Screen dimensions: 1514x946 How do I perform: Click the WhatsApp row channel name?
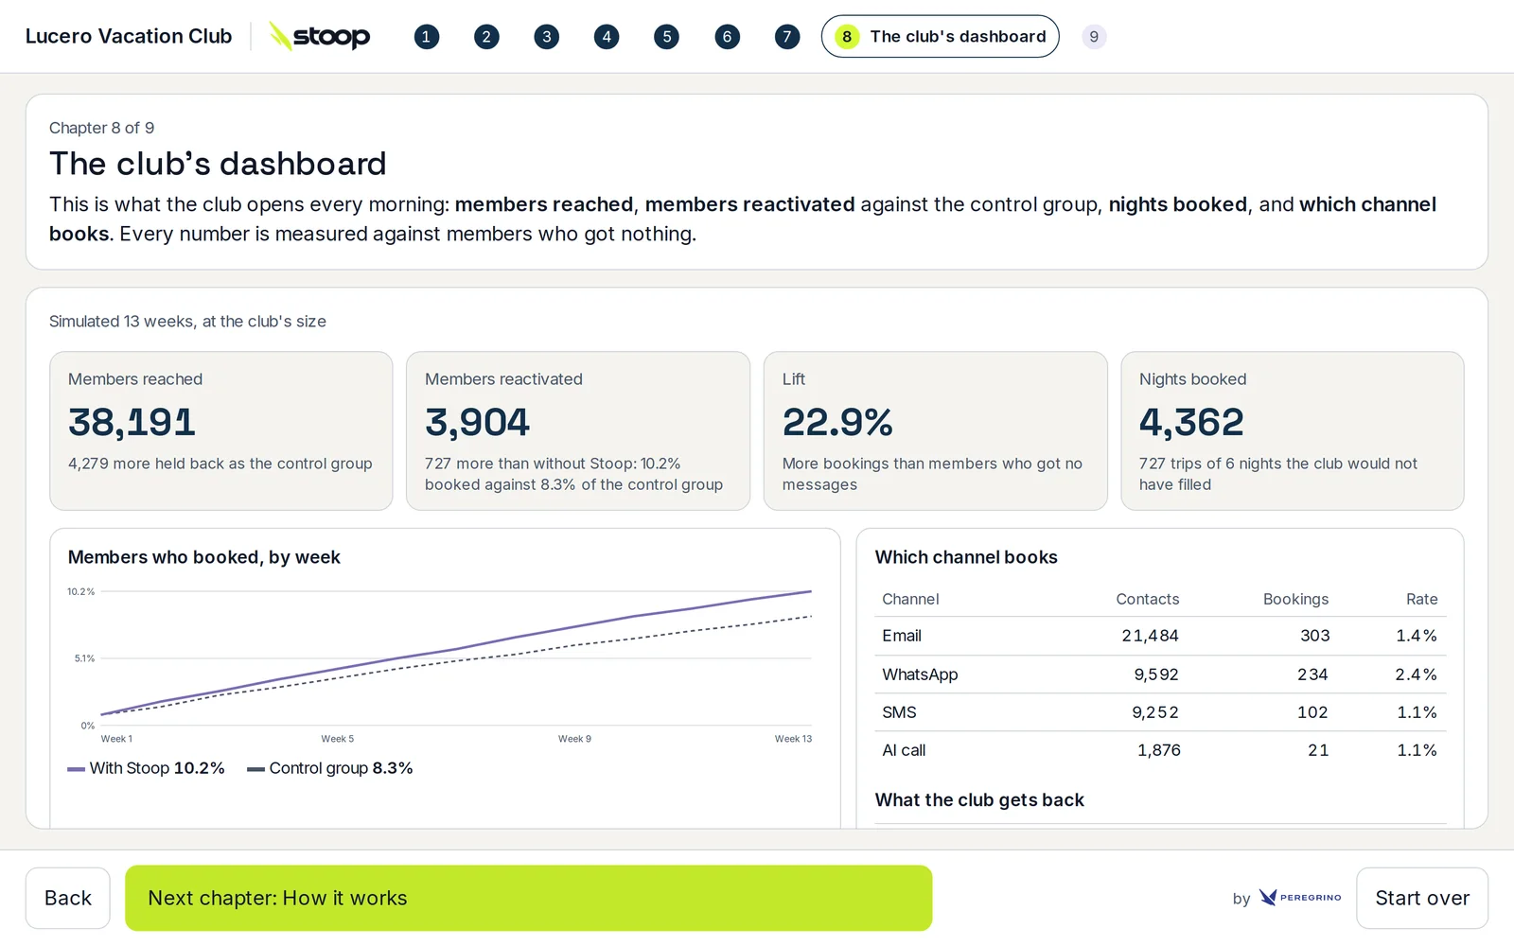[x=920, y=674]
